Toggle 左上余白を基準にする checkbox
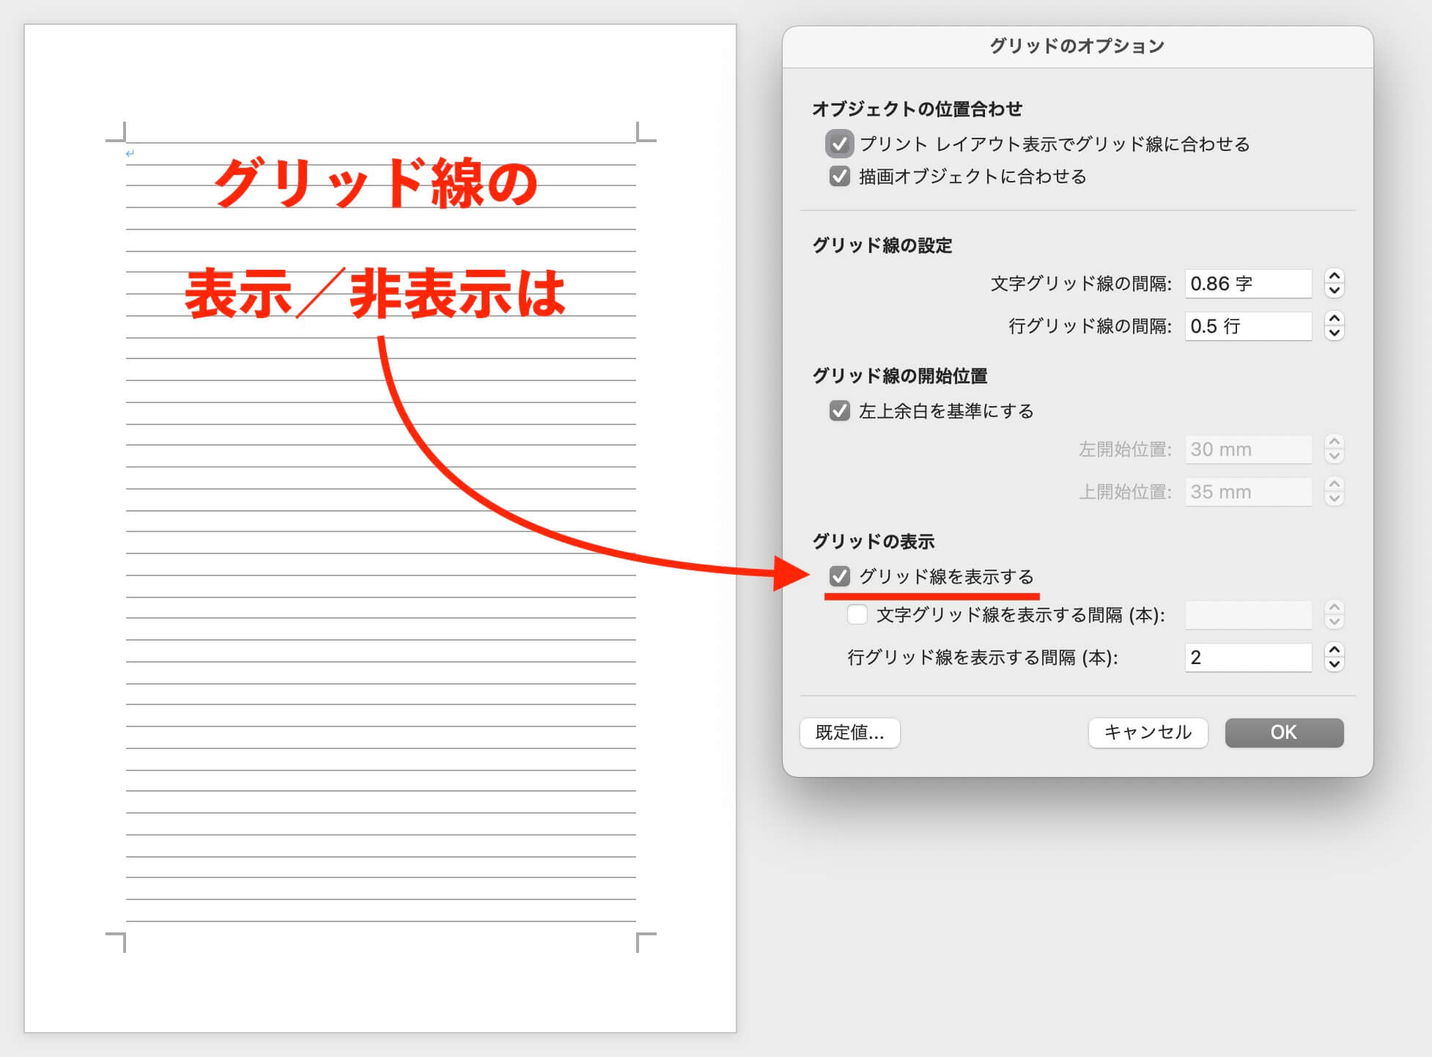 (x=839, y=410)
